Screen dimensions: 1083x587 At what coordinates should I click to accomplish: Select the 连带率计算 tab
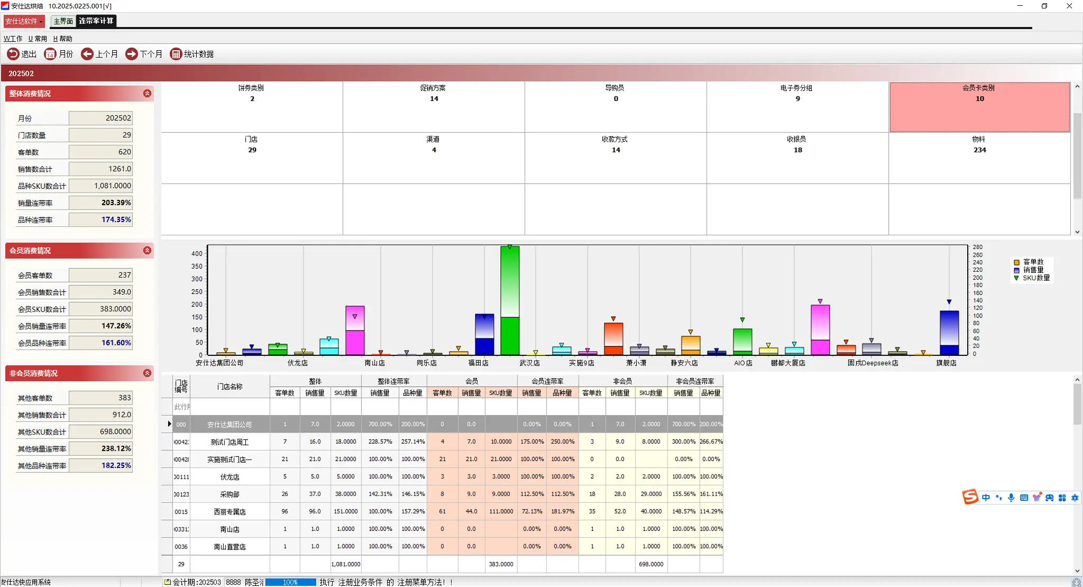[96, 21]
